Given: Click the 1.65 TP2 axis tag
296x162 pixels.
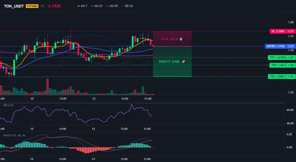Looking at the screenshot, I should [291, 65].
